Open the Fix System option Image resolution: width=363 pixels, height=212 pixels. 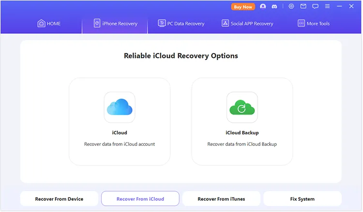302,199
